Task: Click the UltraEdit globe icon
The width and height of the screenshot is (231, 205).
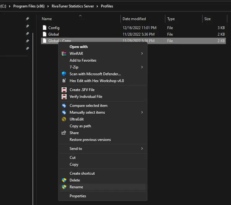Action: click(x=64, y=119)
